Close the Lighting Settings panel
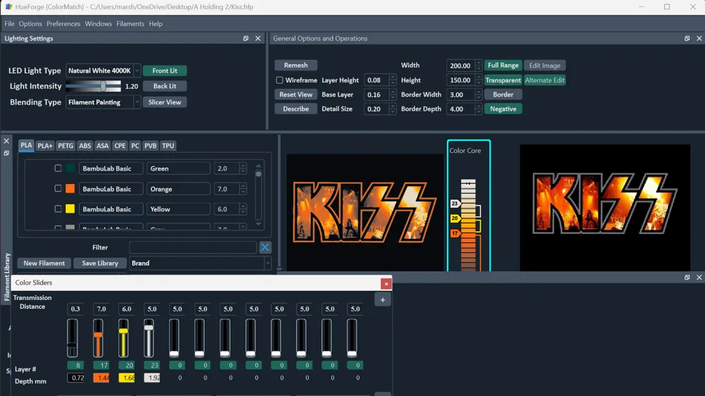The height and width of the screenshot is (396, 705). pos(257,39)
